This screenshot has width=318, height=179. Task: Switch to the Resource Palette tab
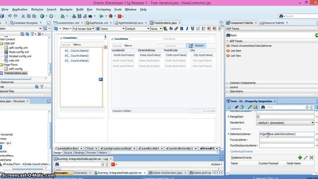[x=274, y=23]
